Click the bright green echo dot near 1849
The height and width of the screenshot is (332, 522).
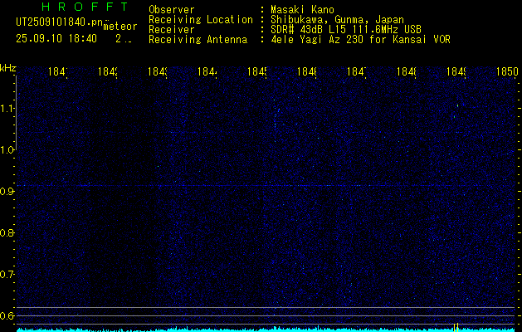point(458,105)
